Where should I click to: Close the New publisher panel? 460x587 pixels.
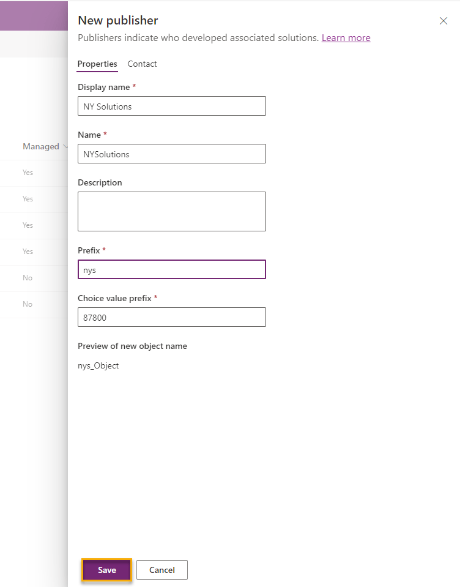(x=443, y=20)
